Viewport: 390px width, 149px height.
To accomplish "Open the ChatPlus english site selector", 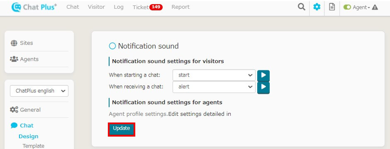I will click(39, 91).
